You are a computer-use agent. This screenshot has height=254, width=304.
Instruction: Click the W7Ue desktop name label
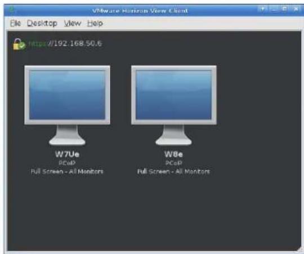[x=67, y=154]
